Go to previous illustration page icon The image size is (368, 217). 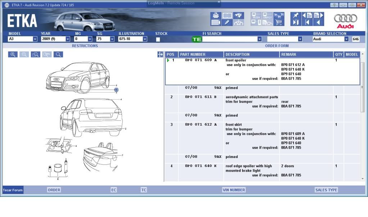tap(307, 15)
